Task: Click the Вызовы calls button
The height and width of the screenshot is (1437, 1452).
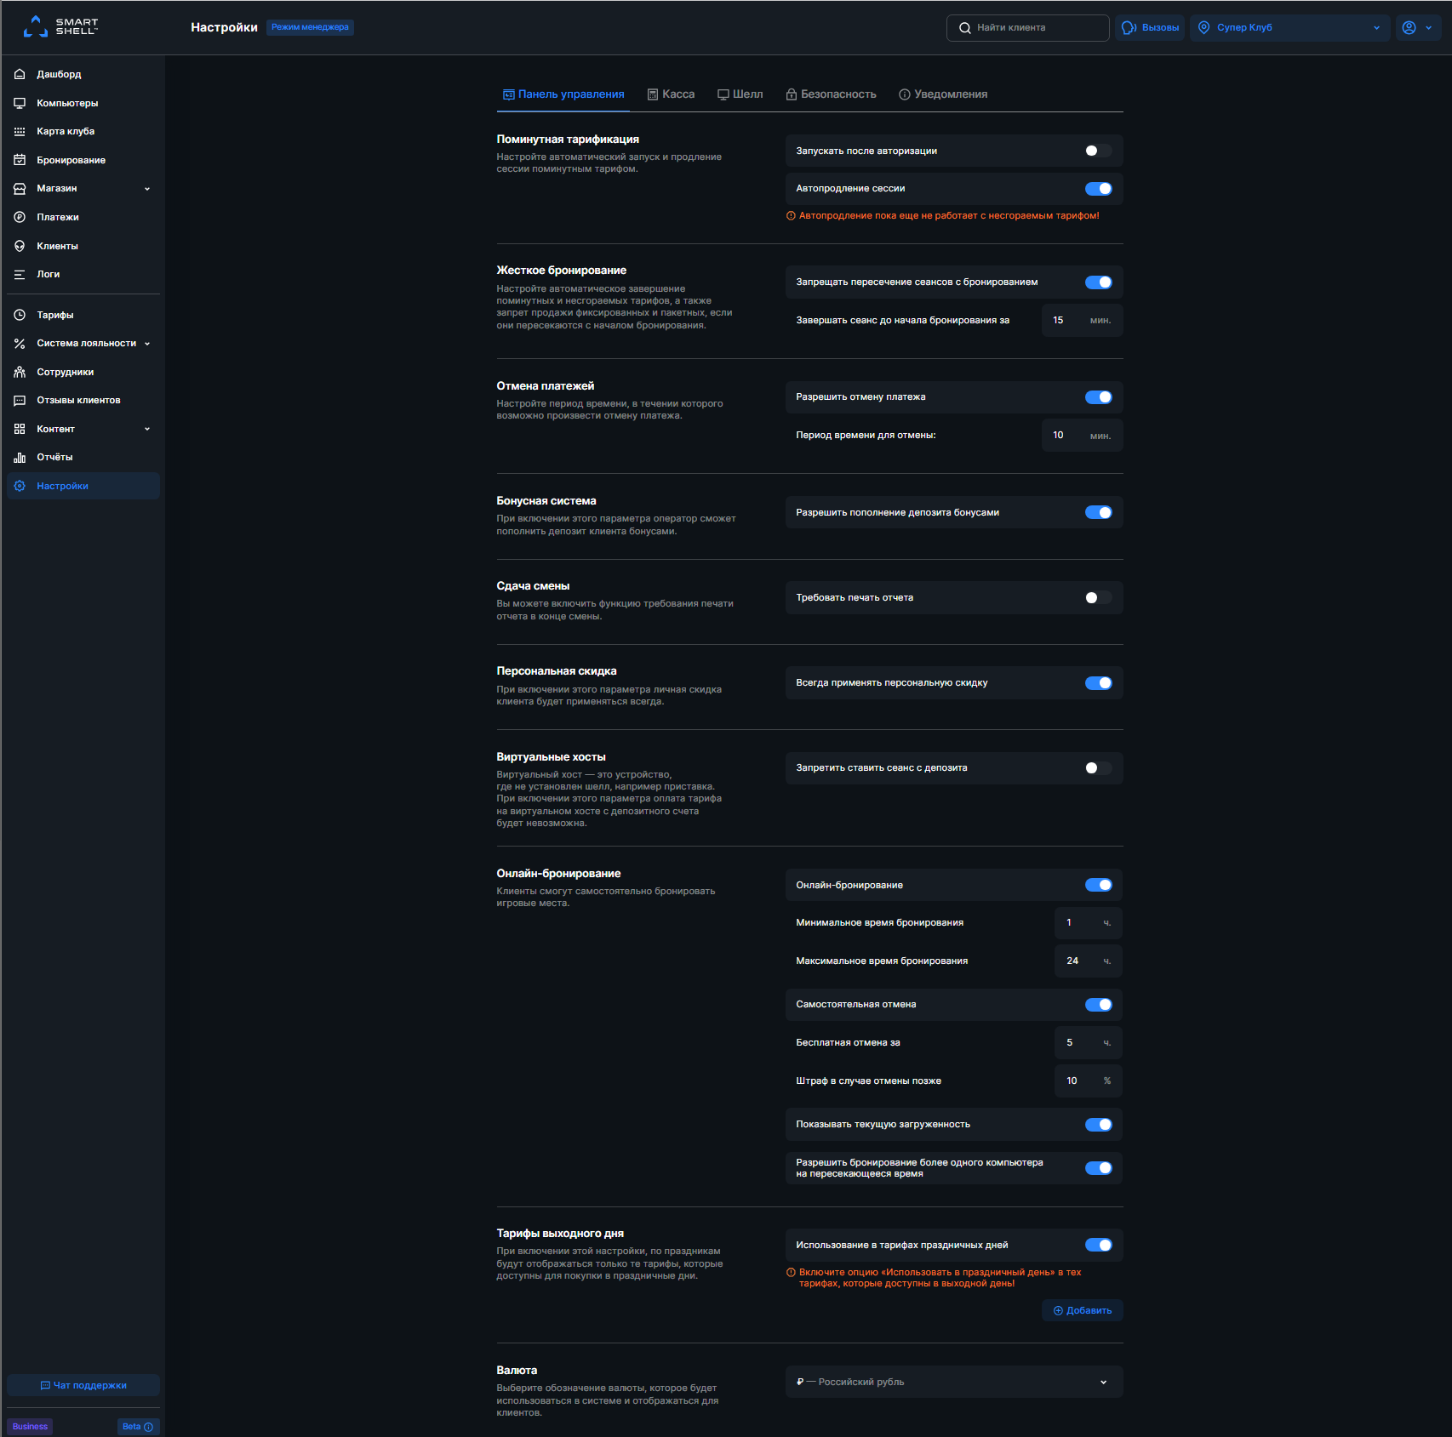Action: tap(1152, 27)
